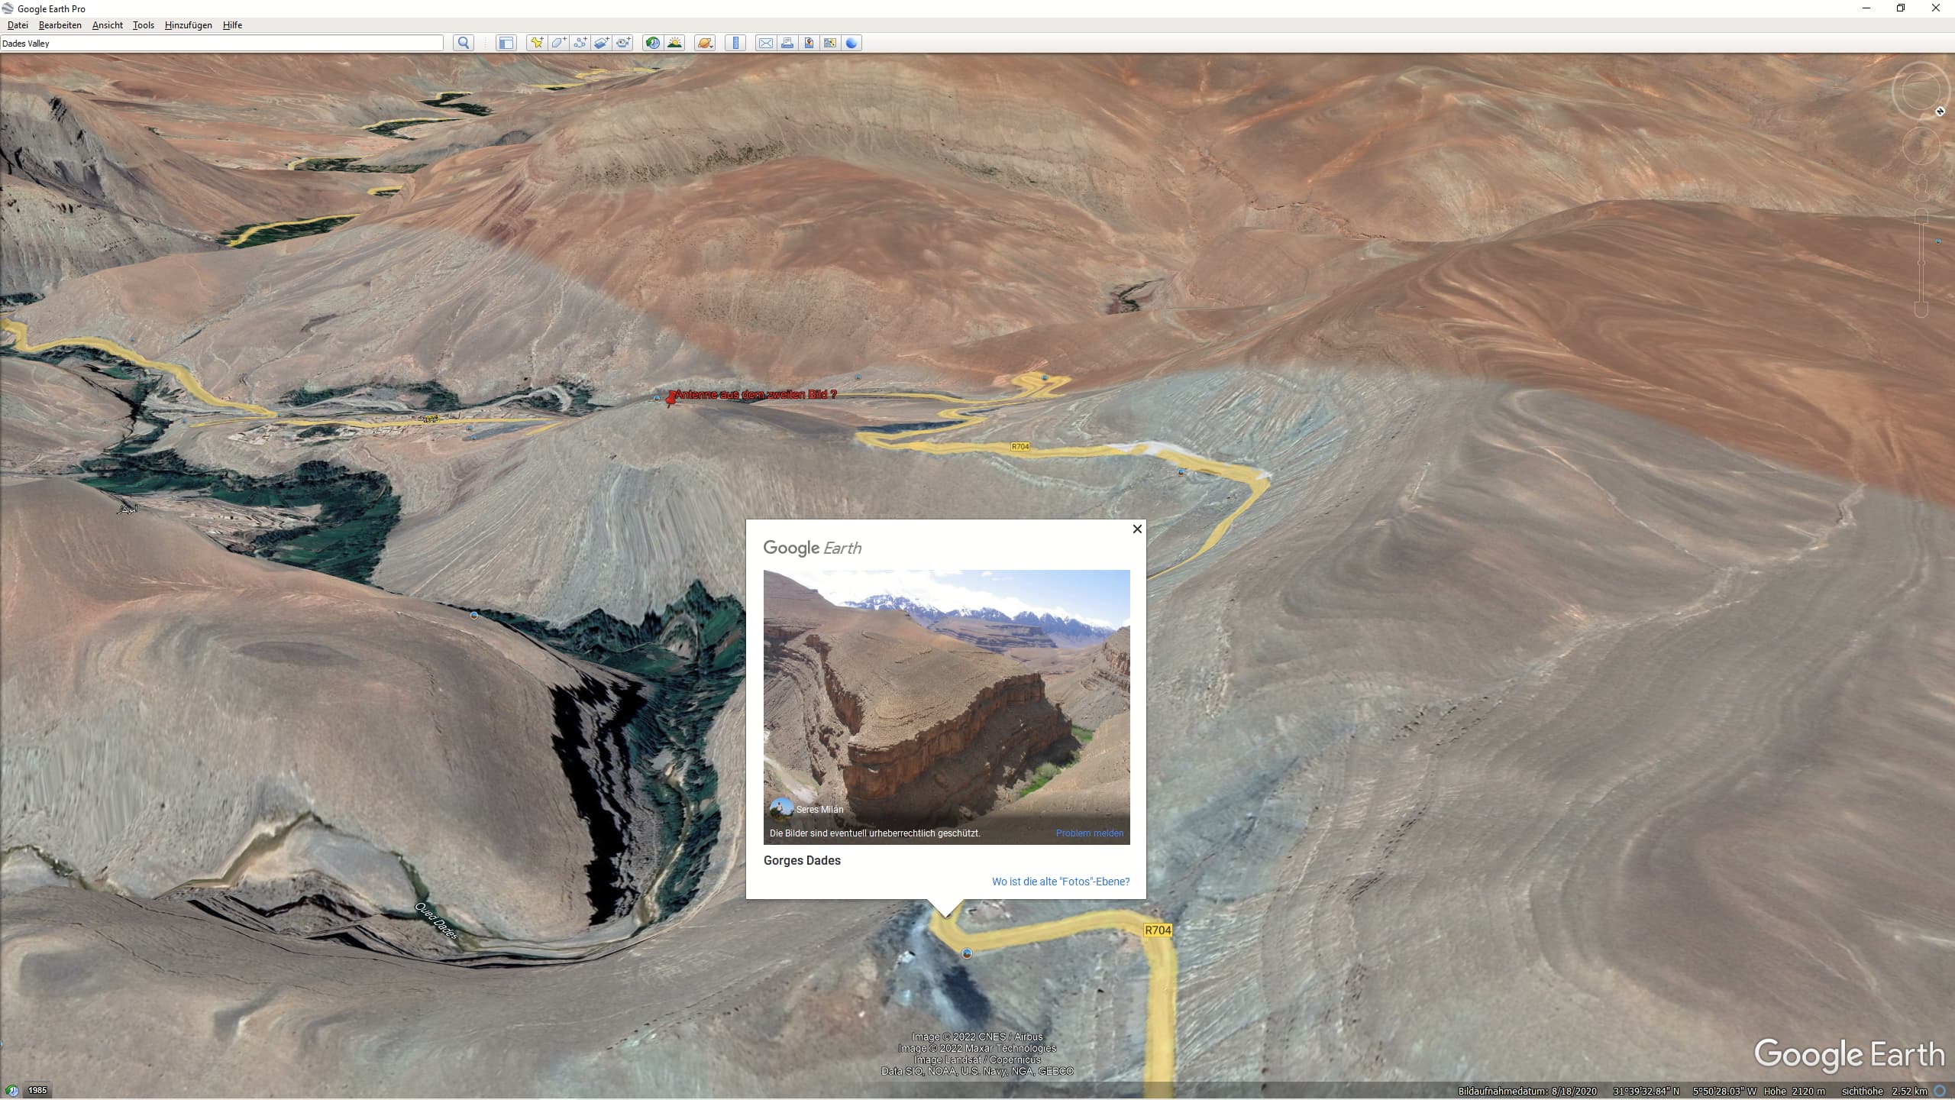Show the ruler measurement tool

pos(735,43)
